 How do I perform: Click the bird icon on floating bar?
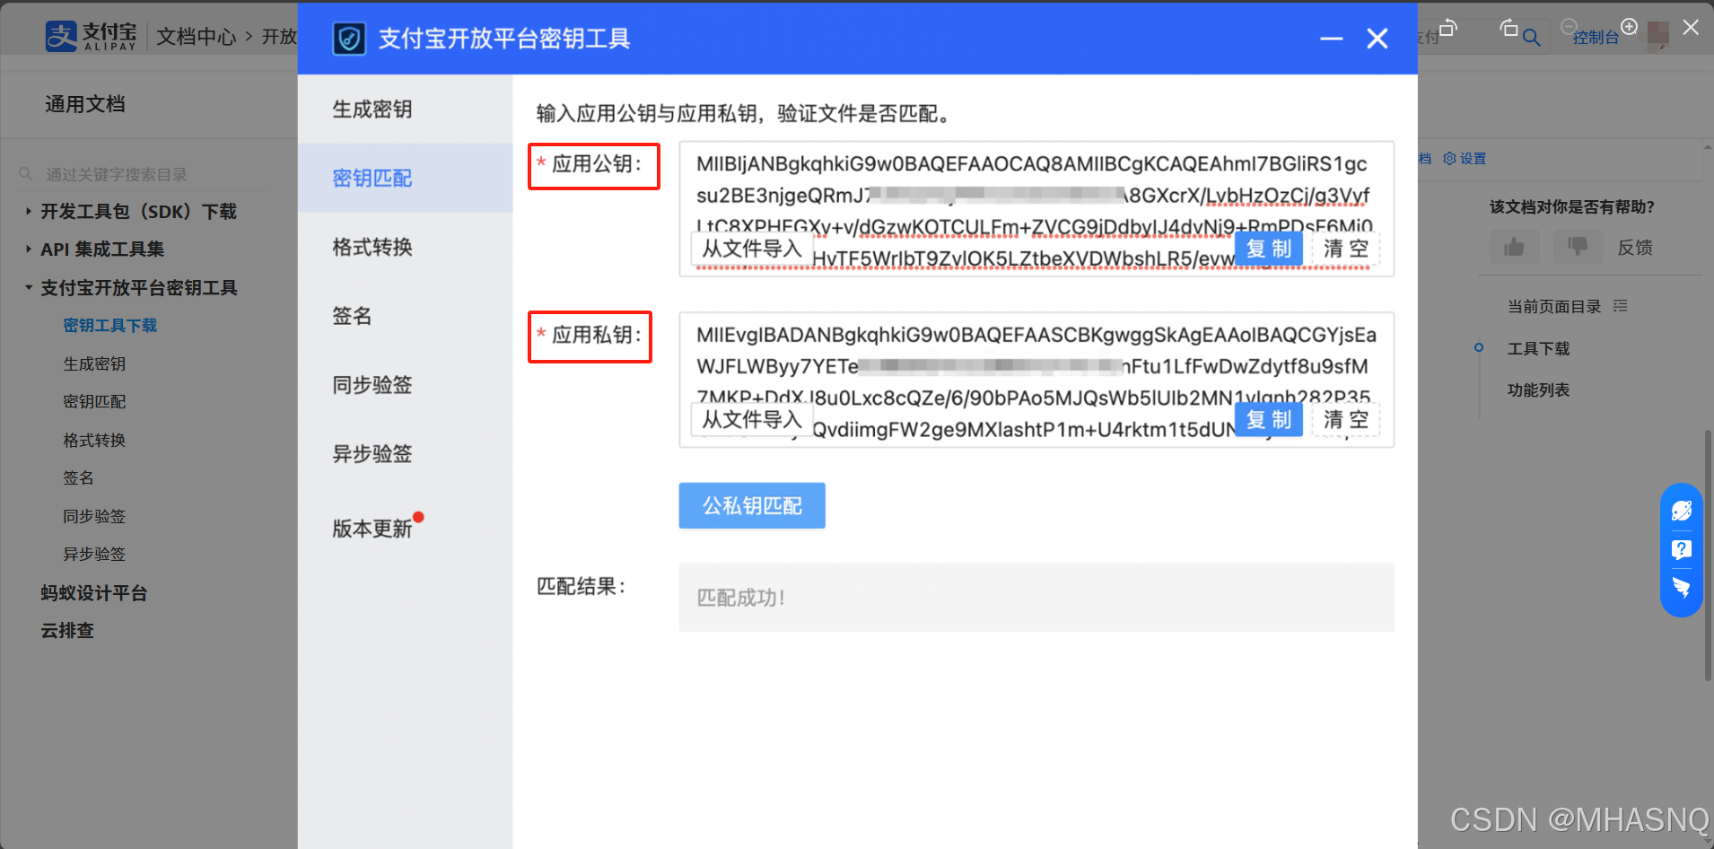pos(1682,588)
